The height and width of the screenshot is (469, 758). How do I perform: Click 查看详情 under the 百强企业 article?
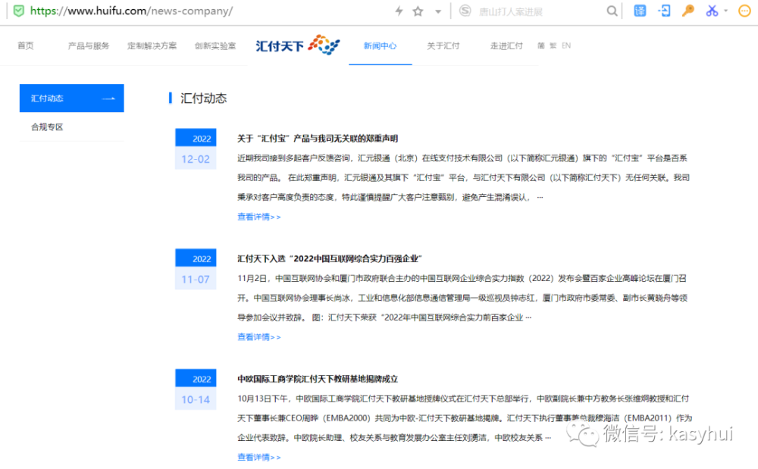258,337
